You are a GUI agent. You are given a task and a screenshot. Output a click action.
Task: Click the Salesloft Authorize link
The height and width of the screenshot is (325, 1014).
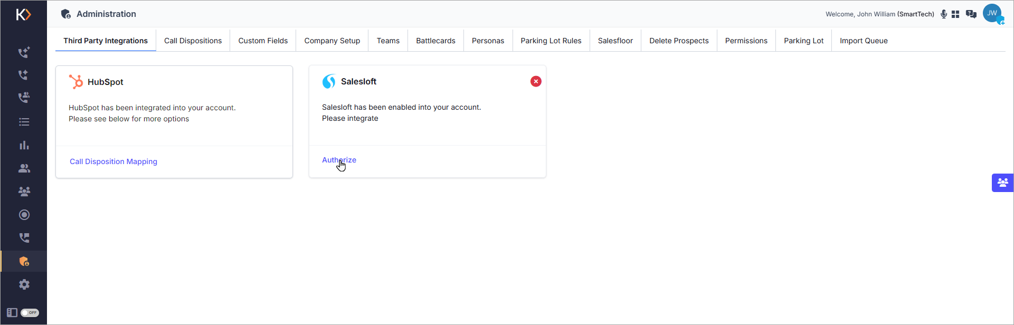tap(339, 160)
